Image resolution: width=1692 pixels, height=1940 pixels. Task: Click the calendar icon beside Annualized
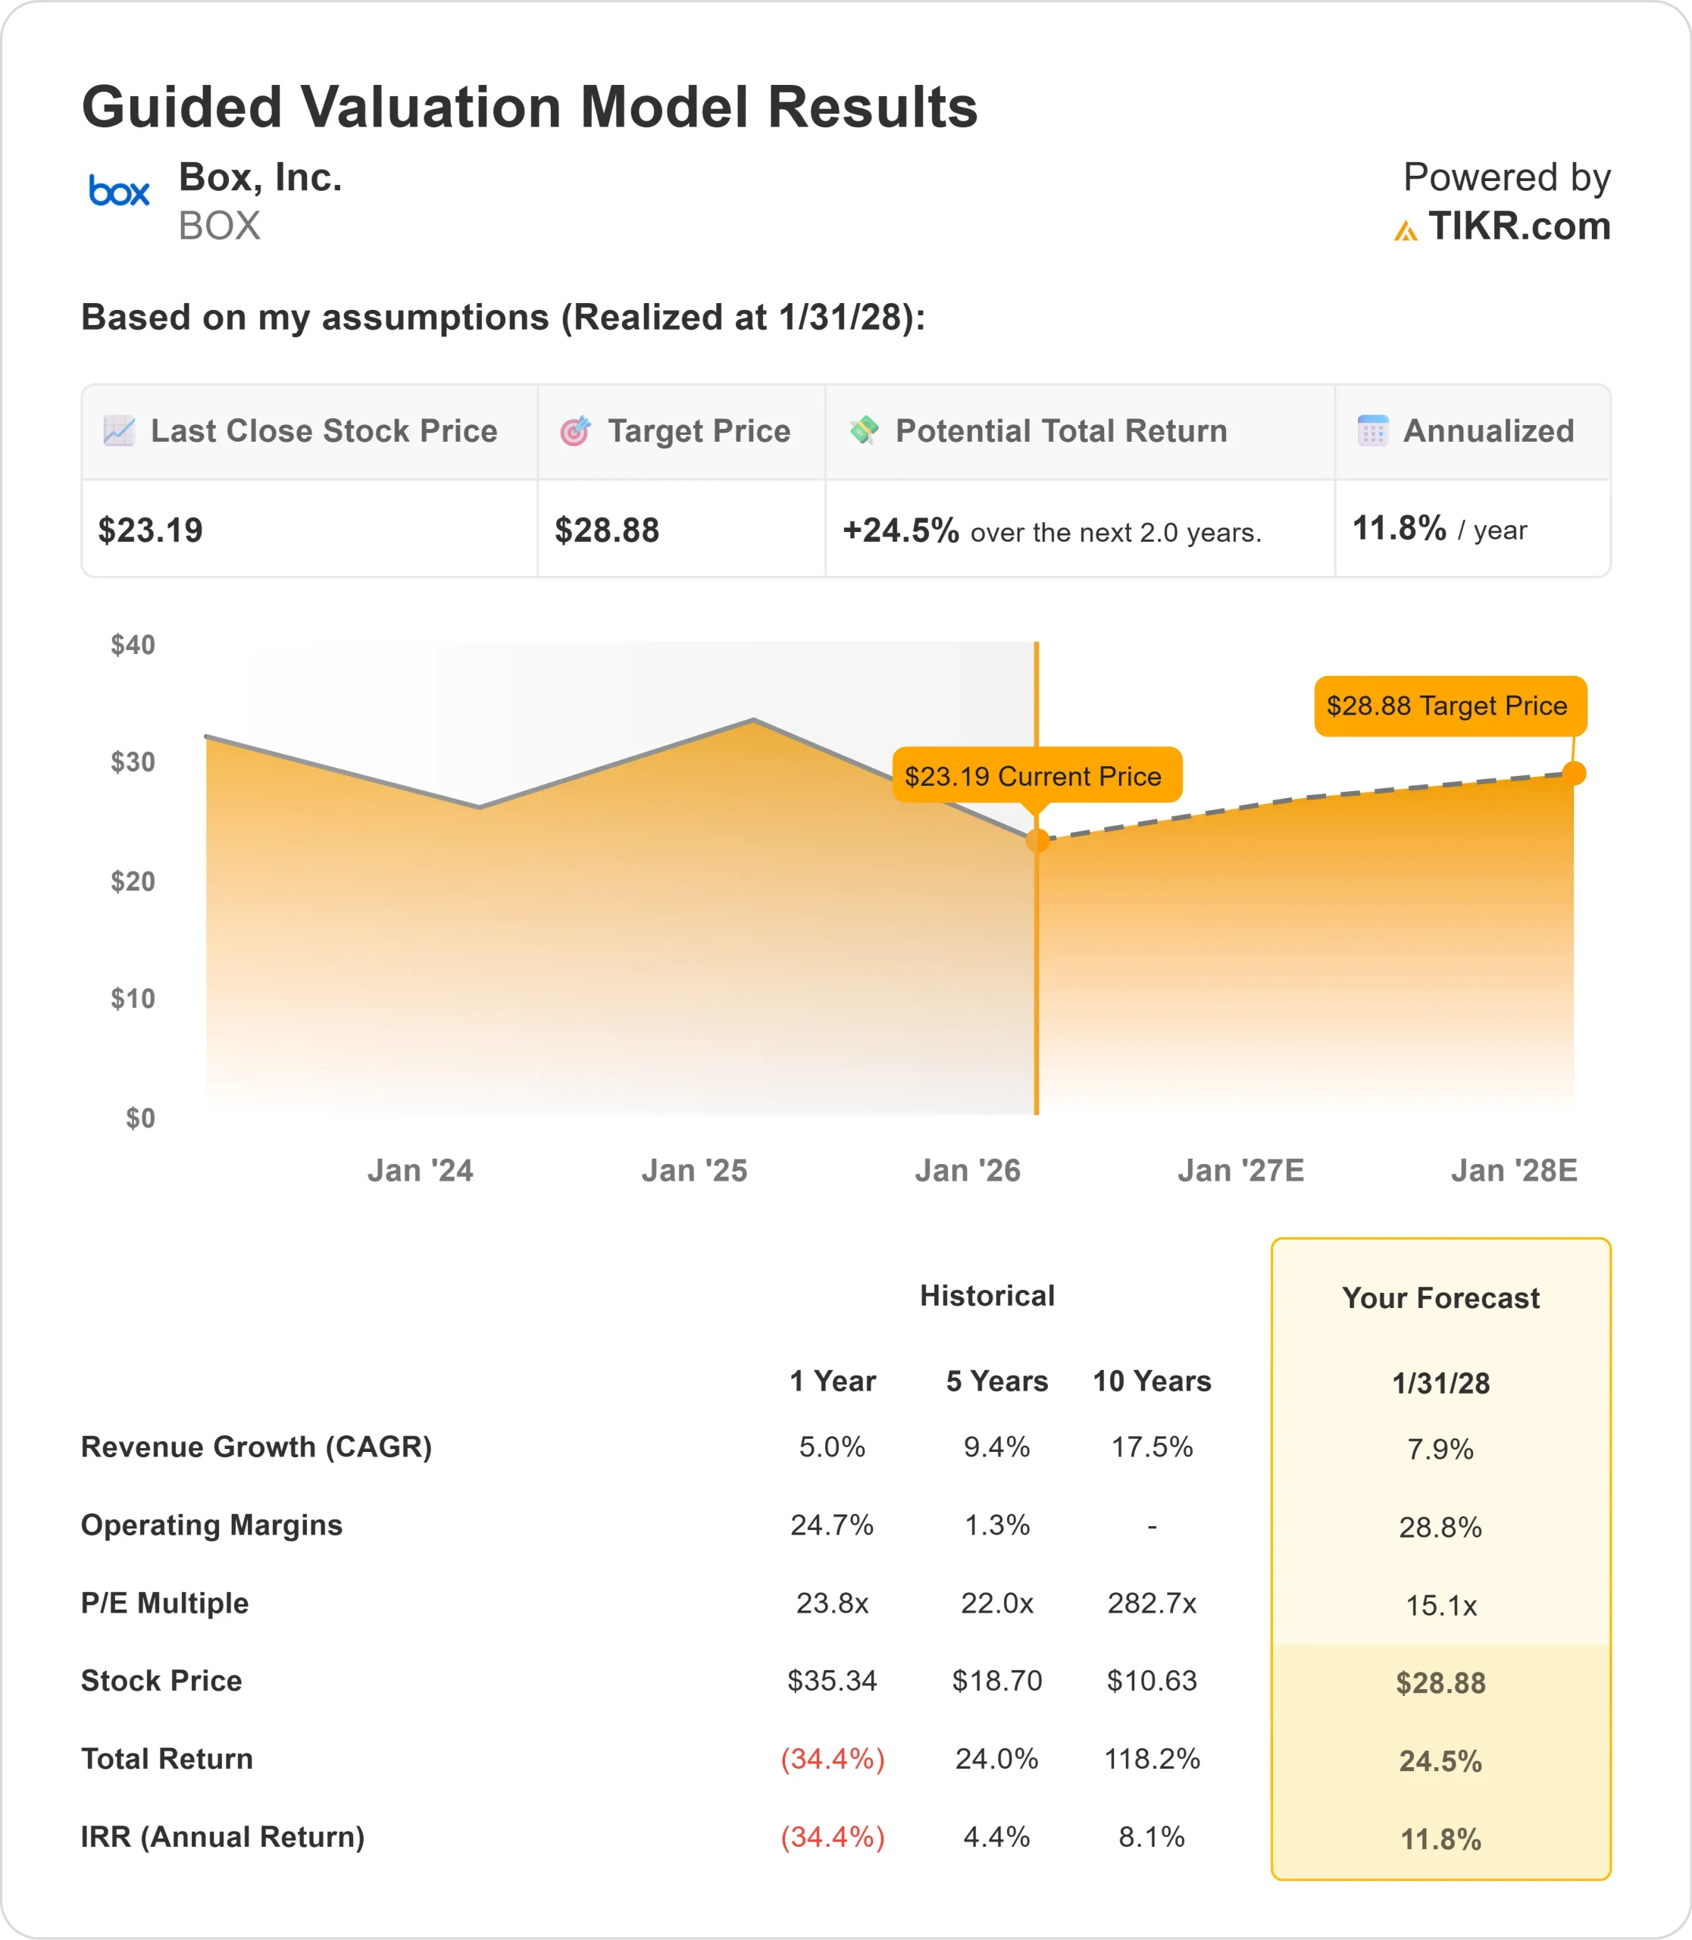click(x=1372, y=430)
